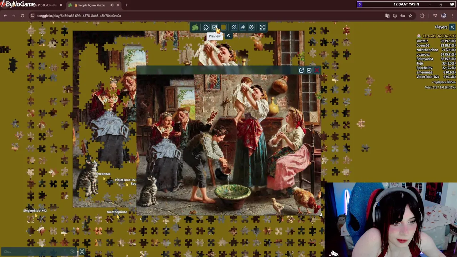Image resolution: width=457 pixels, height=257 pixels.
Task: Click the puzzle piece toolbar icon
Action: 206,27
